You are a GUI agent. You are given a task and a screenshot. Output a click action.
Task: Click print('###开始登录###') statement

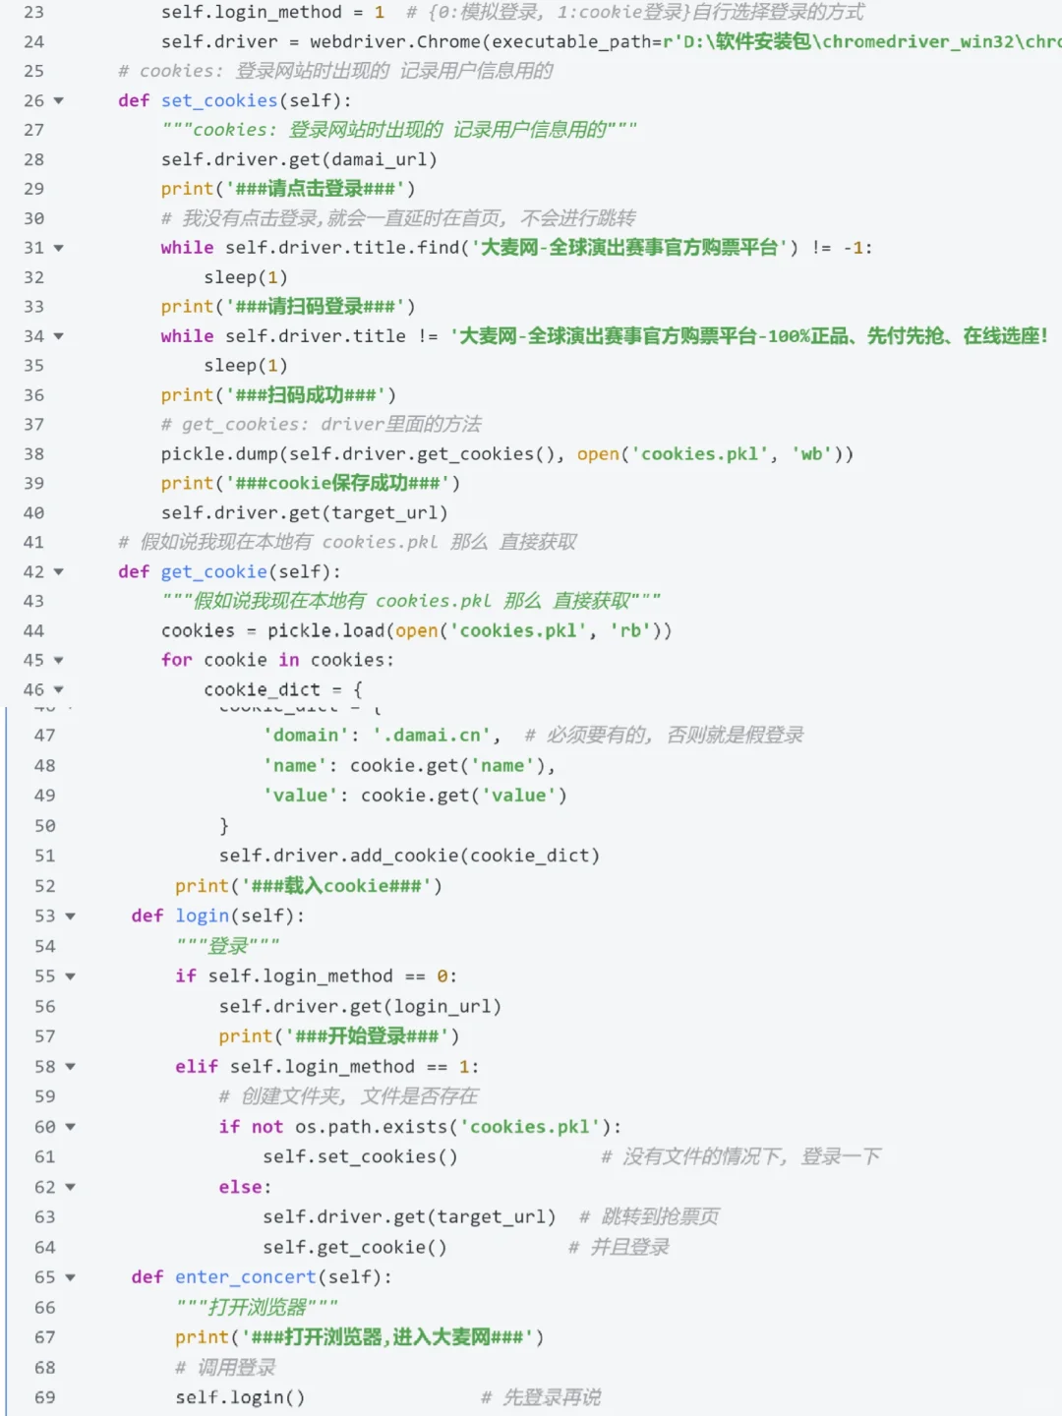pyautogui.click(x=338, y=1036)
